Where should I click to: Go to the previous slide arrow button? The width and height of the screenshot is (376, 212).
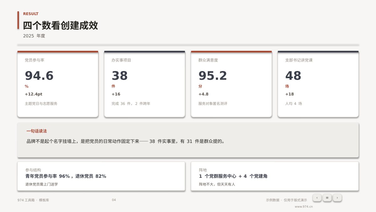pyautogui.click(x=317, y=198)
